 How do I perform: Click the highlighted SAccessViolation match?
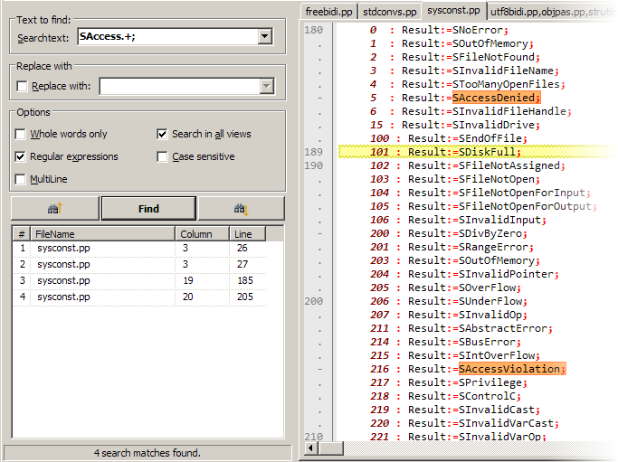pos(510,369)
